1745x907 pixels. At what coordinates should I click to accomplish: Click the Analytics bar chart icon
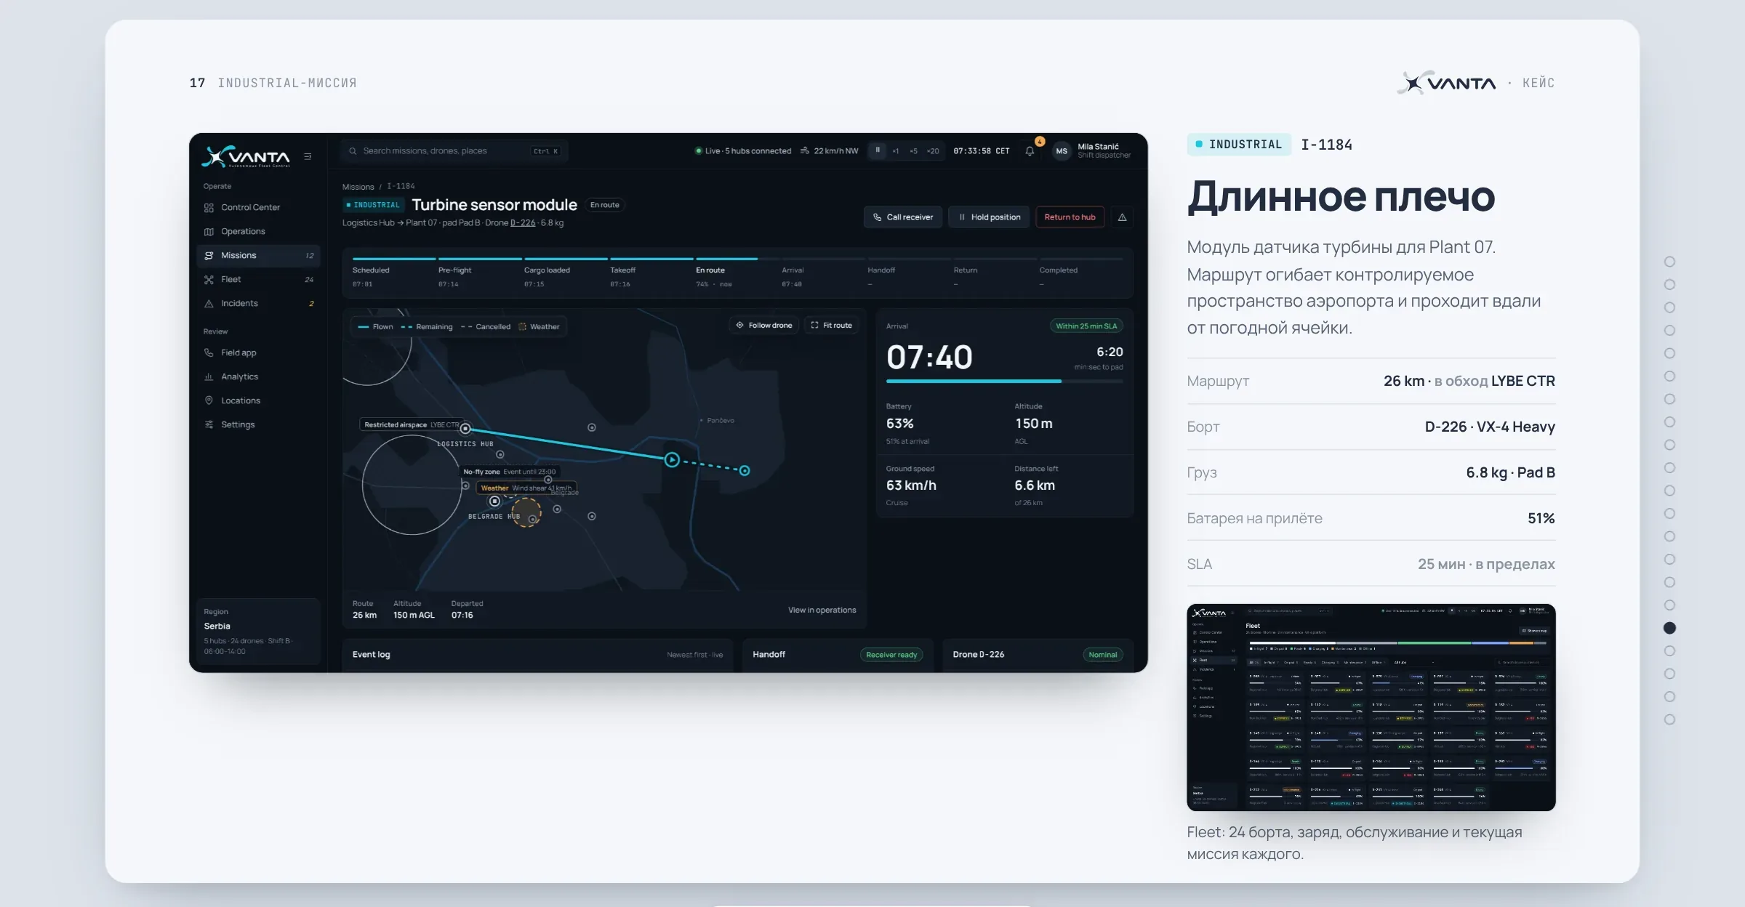click(209, 377)
